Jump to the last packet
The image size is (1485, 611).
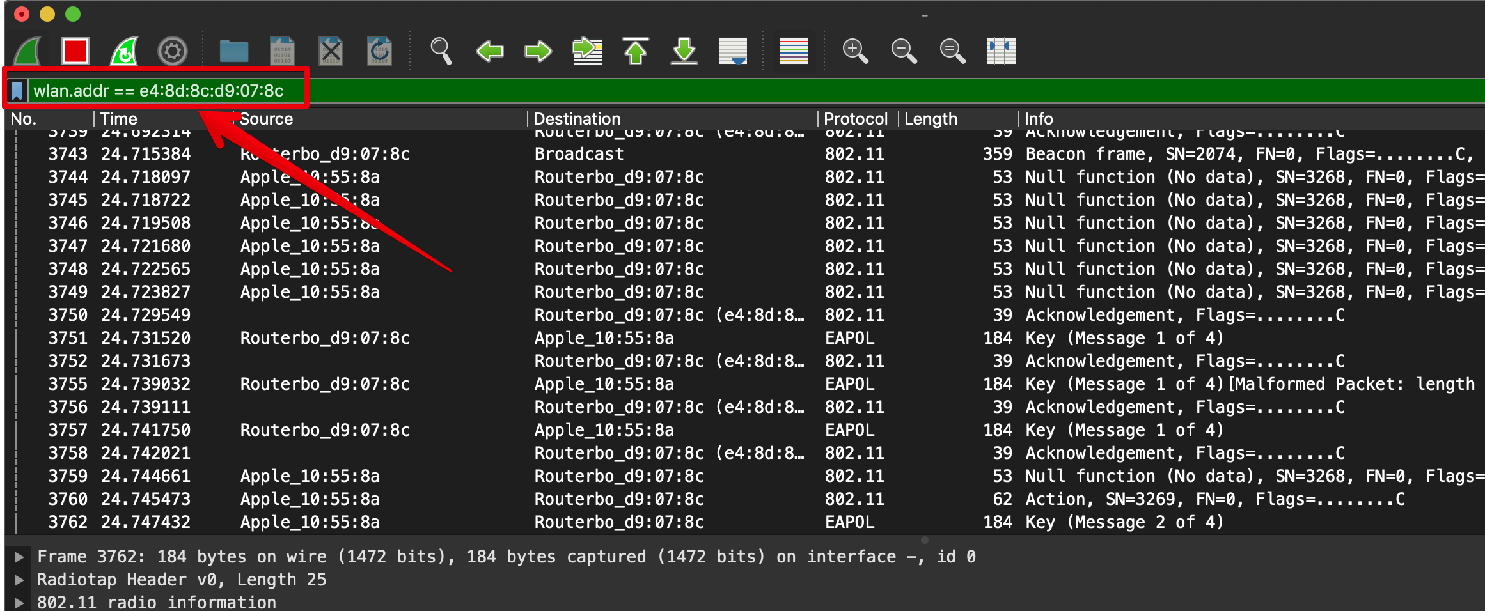684,51
